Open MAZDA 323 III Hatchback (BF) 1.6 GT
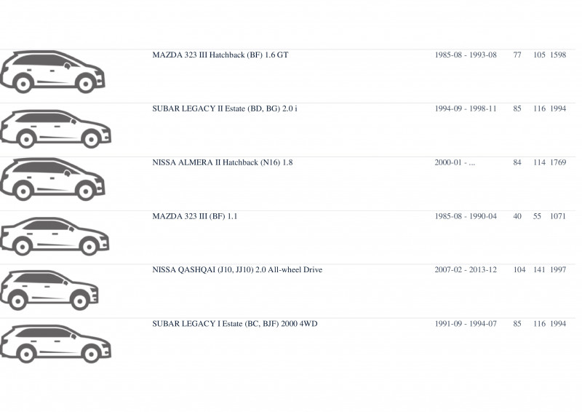 pyautogui.click(x=220, y=55)
